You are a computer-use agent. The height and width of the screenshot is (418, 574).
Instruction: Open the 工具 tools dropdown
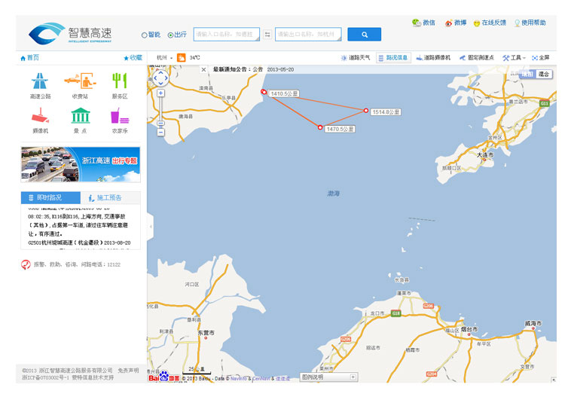514,57
